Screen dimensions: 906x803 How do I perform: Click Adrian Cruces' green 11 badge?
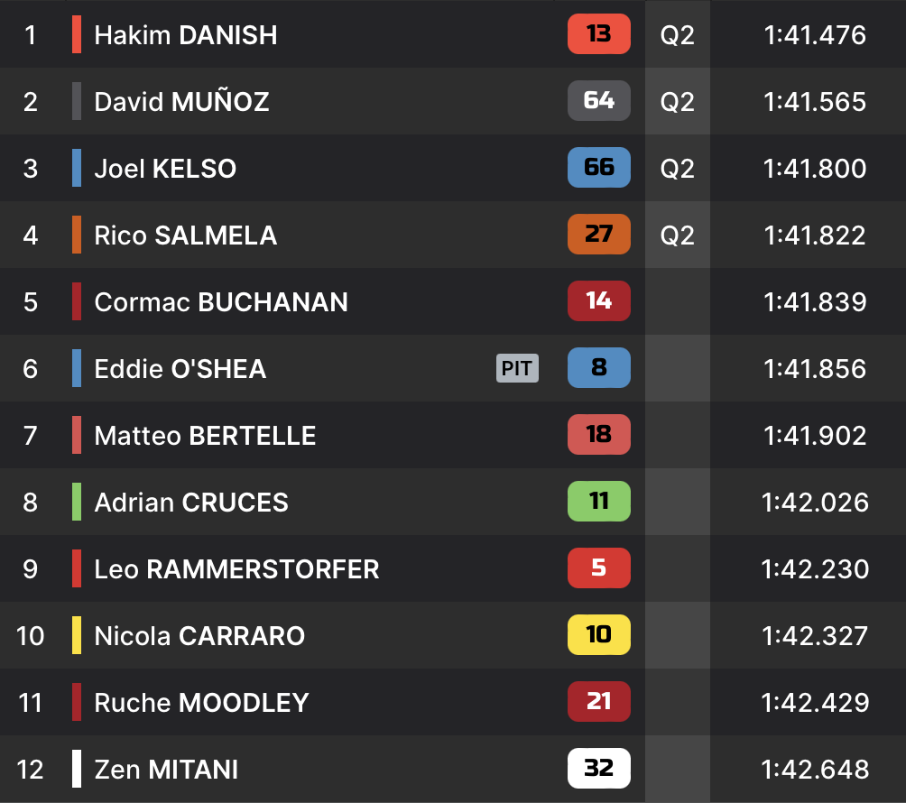pyautogui.click(x=598, y=502)
